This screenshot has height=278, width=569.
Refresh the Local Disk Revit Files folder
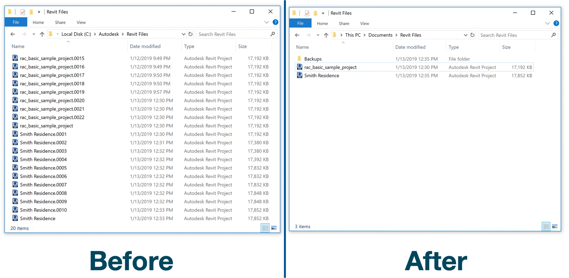point(191,34)
